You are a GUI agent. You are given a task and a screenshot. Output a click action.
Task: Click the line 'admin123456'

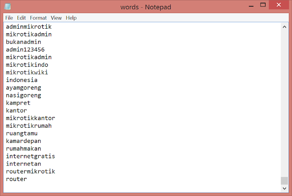26,50
